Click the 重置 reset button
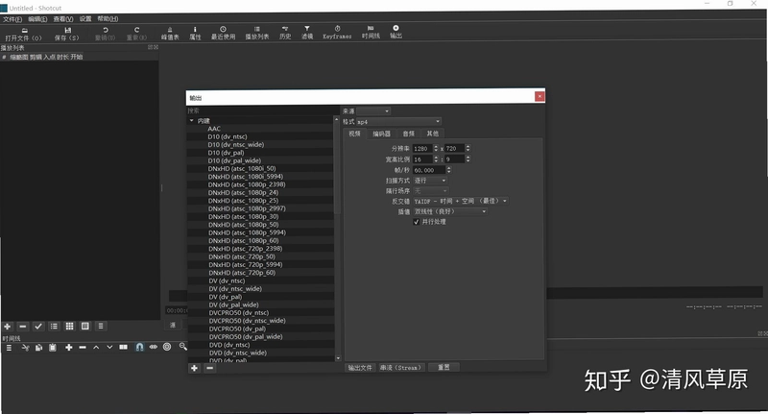The height and width of the screenshot is (414, 768). tap(444, 367)
